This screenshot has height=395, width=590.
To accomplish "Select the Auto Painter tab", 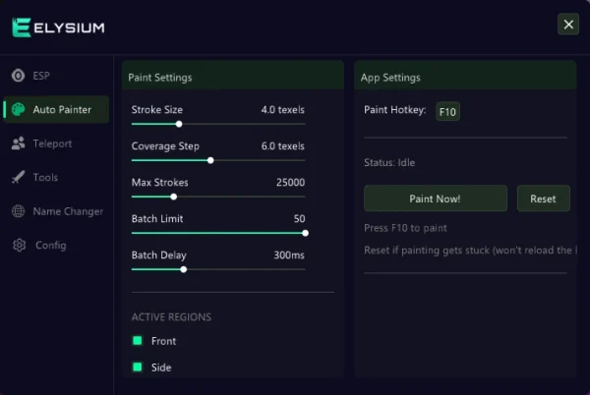I will pos(56,109).
